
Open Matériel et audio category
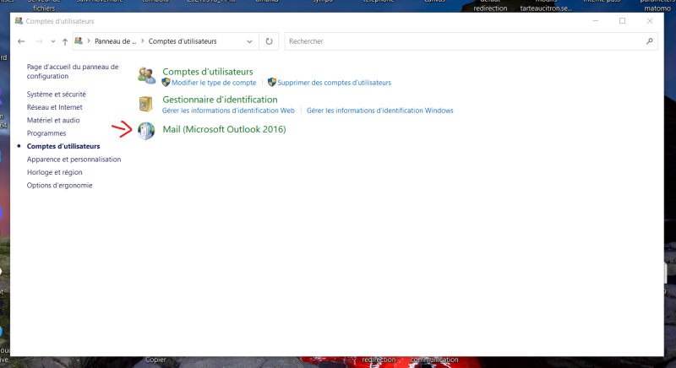(x=53, y=120)
